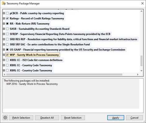Click the Patch Selection button
Viewport: 146px width, 123px height.
[21, 118]
